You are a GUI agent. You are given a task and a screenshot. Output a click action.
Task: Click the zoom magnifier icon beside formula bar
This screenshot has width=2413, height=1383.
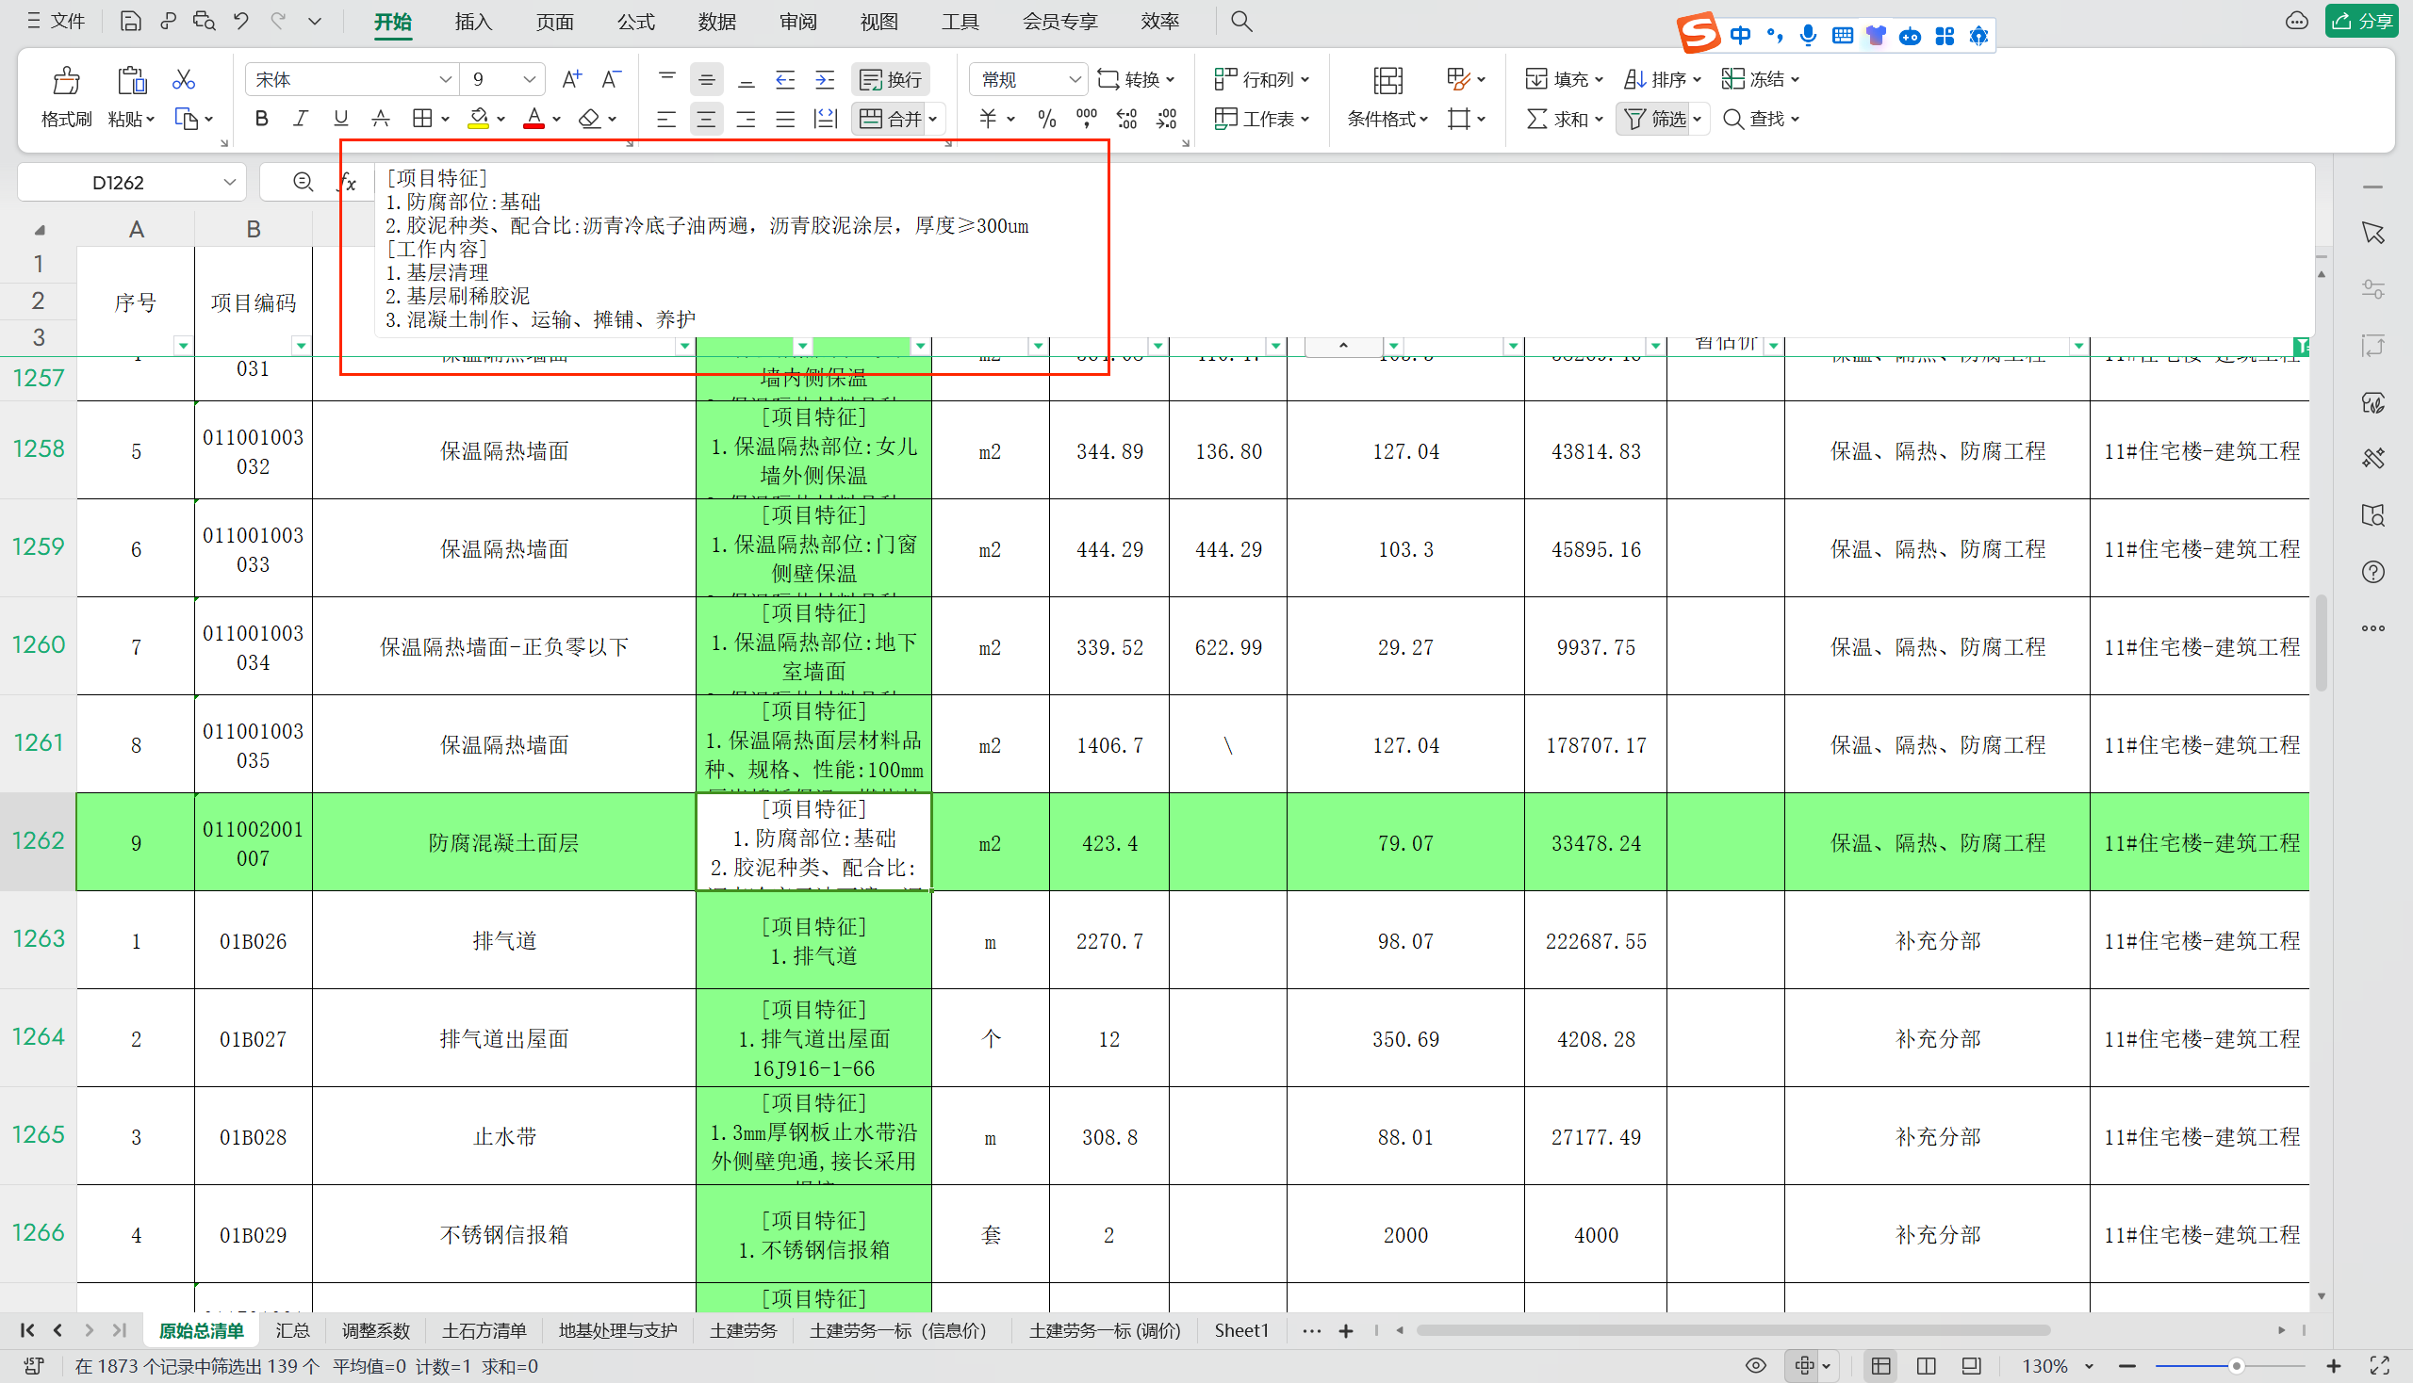click(304, 182)
